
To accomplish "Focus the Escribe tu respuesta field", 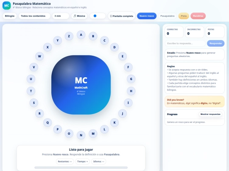I will point(185,43).
